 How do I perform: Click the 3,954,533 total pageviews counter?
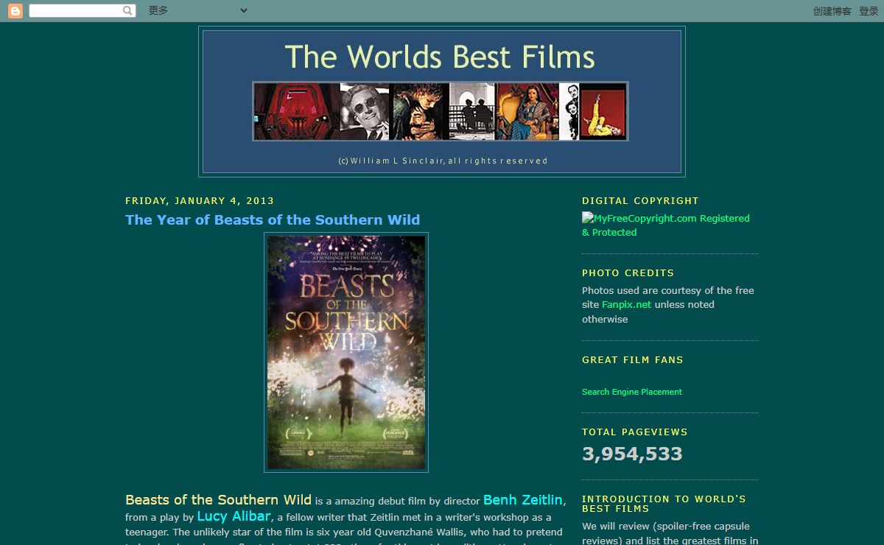click(632, 454)
